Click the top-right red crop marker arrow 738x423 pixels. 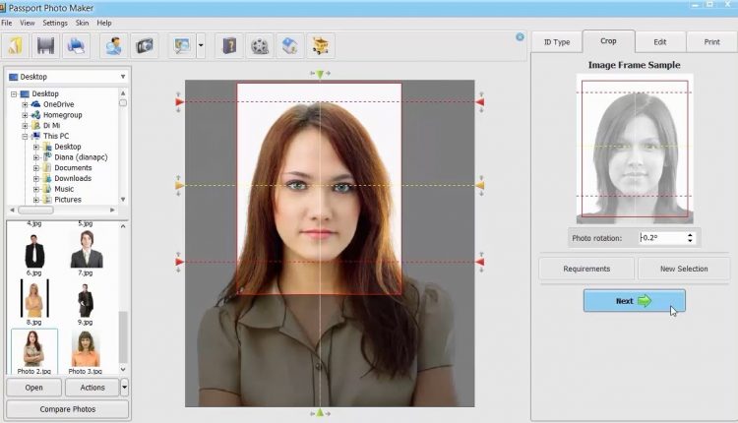click(480, 102)
